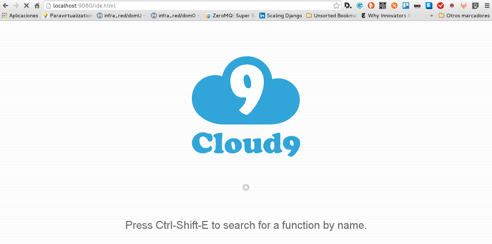
Task: Open the red checkmark extension
Action: [440, 5]
